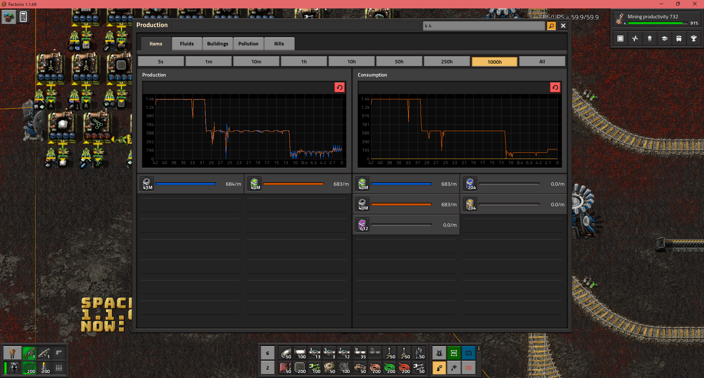Reset the Production graph selection
The height and width of the screenshot is (378, 704).
pos(340,88)
